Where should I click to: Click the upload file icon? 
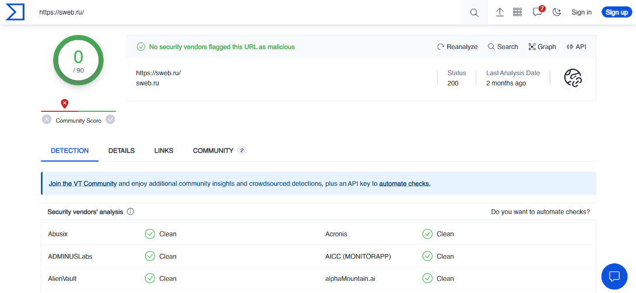[500, 12]
